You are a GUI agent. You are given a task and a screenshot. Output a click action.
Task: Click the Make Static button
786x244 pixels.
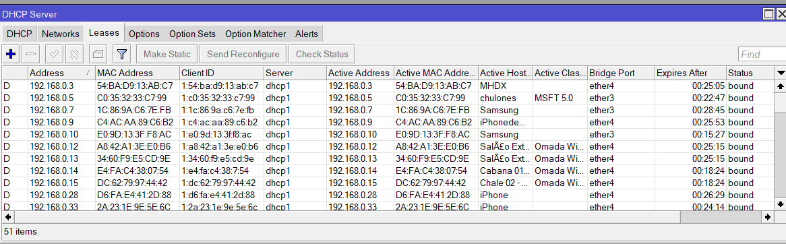point(167,54)
